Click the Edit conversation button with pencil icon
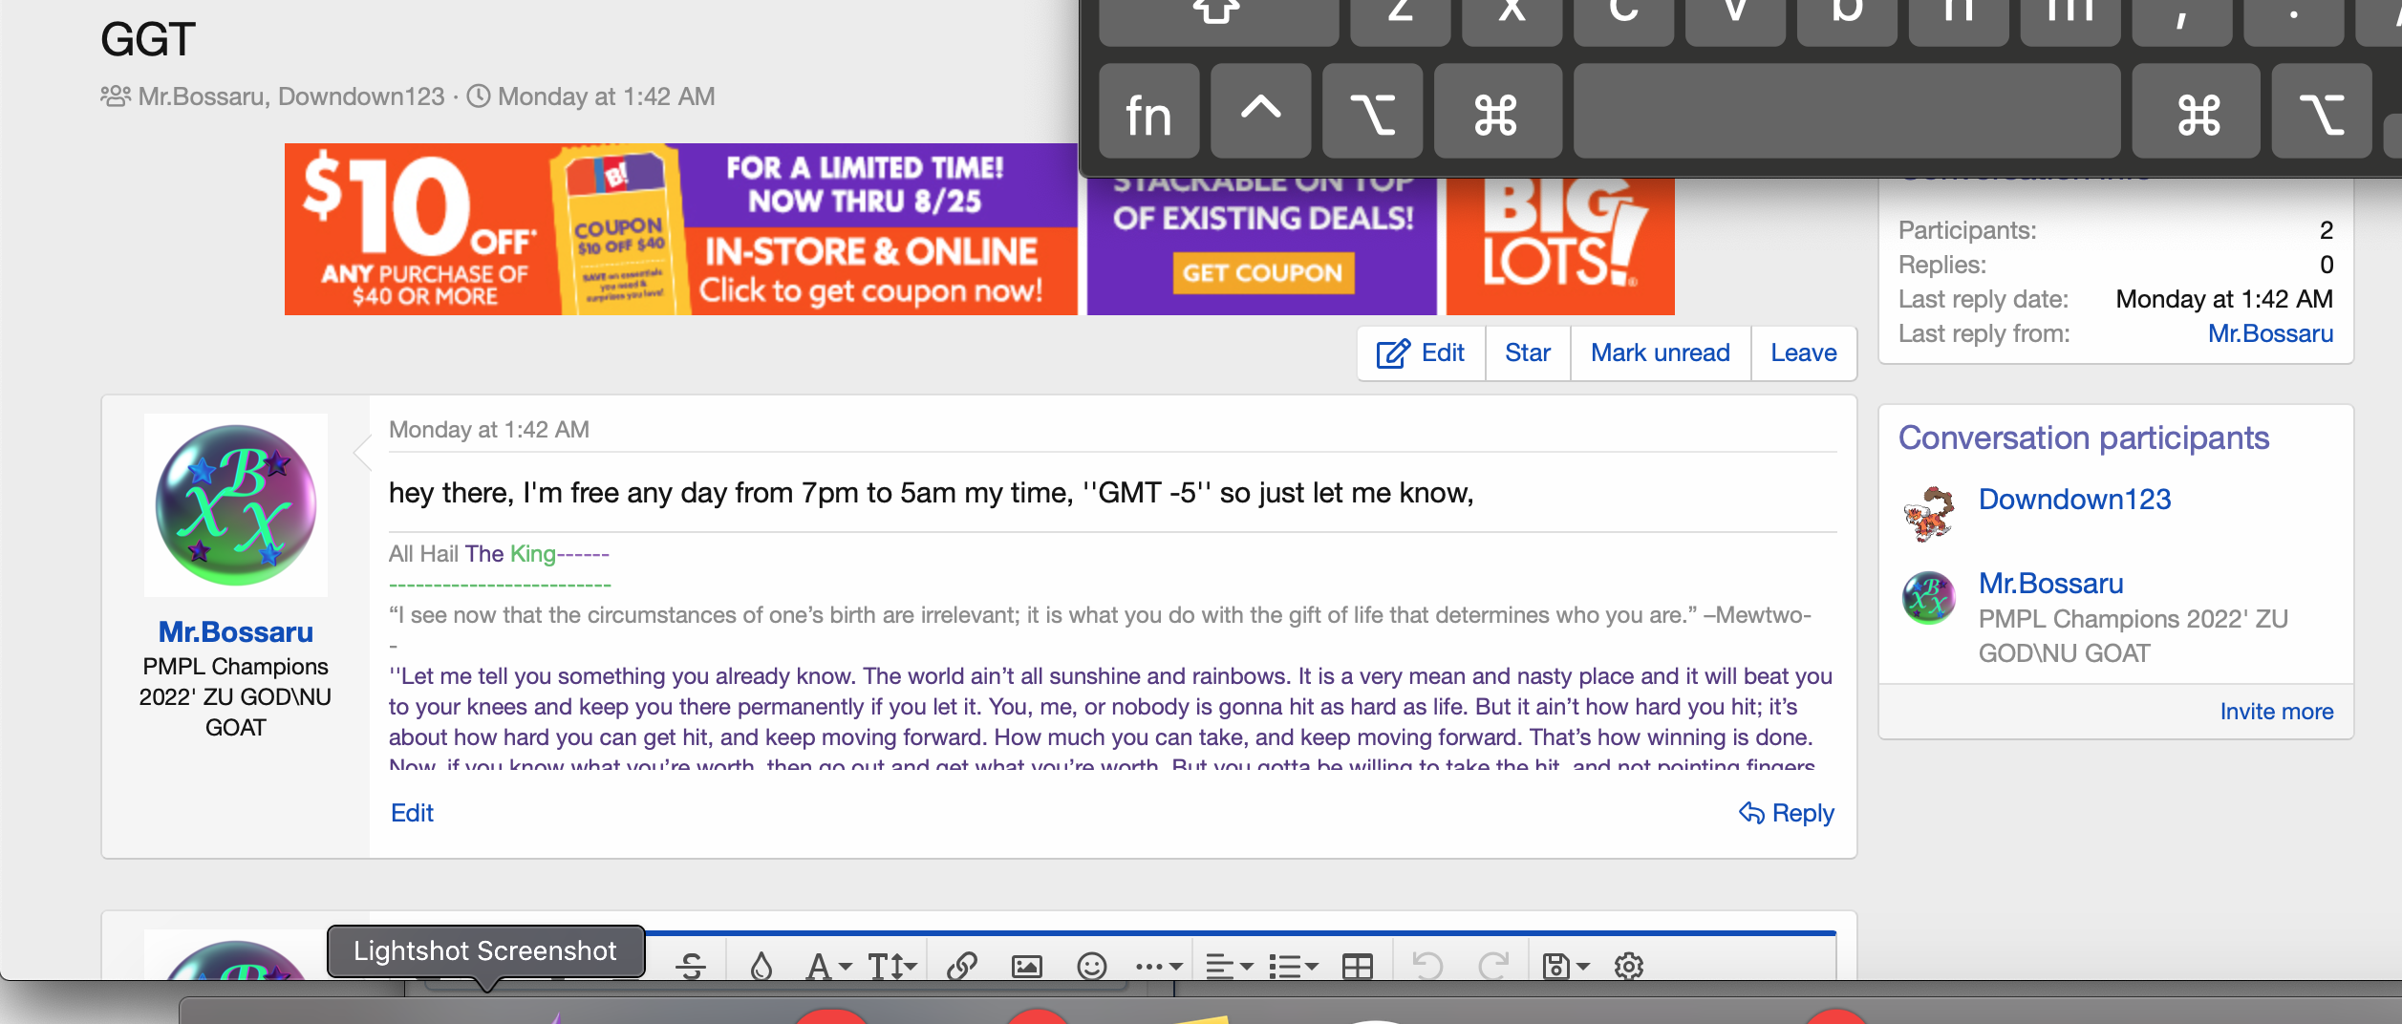The image size is (2402, 1024). [1421, 353]
